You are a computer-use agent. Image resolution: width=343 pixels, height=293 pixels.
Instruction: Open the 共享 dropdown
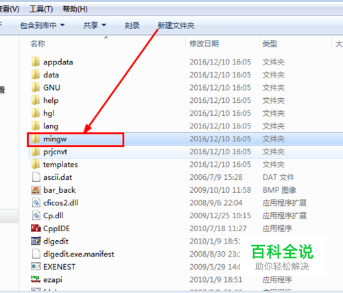[95, 25]
